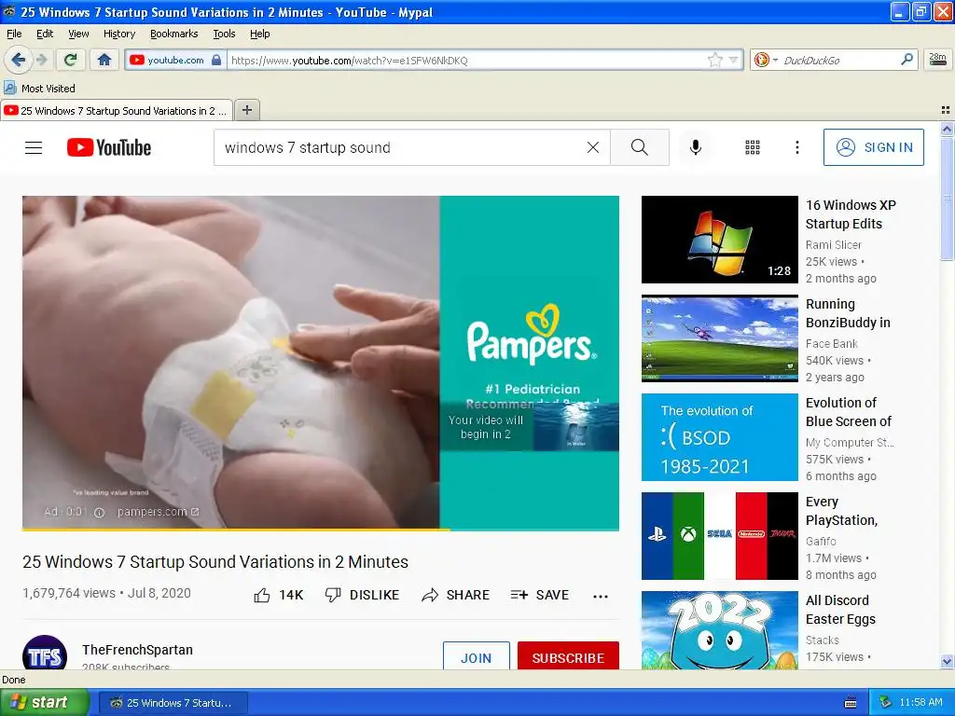Screen dimensions: 955x716
Task: Open the File menu
Action: point(14,34)
